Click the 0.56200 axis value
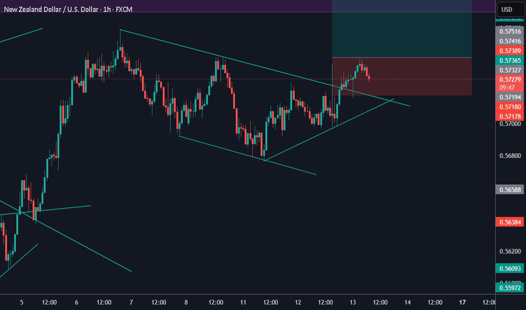The height and width of the screenshot is (310, 526). click(510, 251)
